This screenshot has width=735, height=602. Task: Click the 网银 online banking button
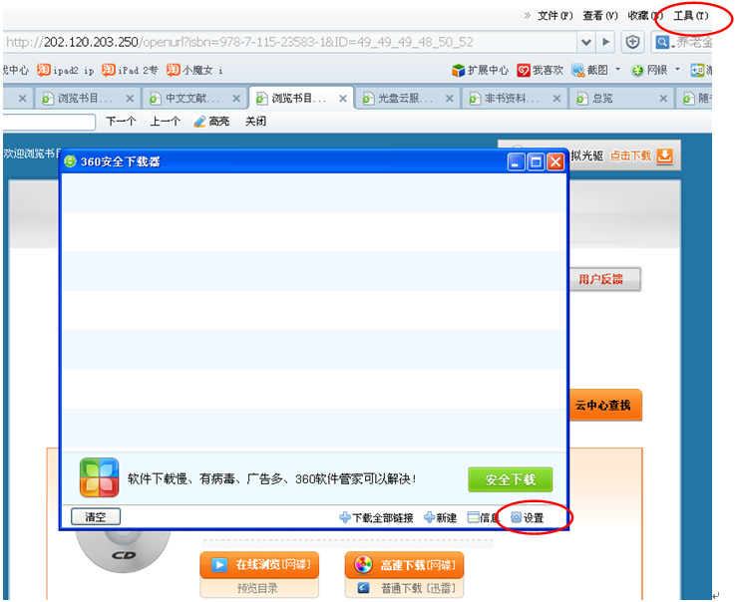[649, 71]
